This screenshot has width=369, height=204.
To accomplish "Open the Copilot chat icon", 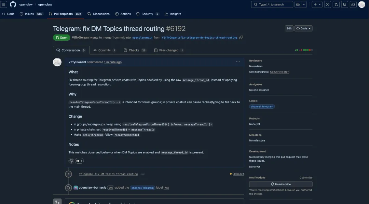I will pyautogui.click(x=298, y=4).
